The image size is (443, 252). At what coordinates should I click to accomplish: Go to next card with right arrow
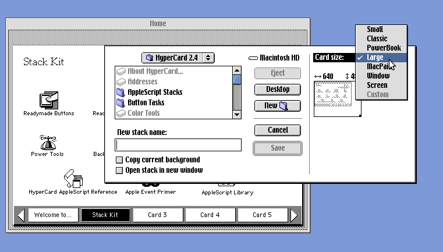[294, 215]
